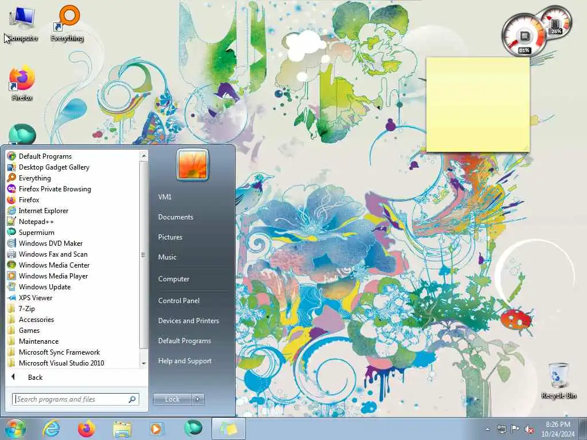Open Pictures from the Start menu
This screenshot has width=587, height=440.
tap(170, 237)
